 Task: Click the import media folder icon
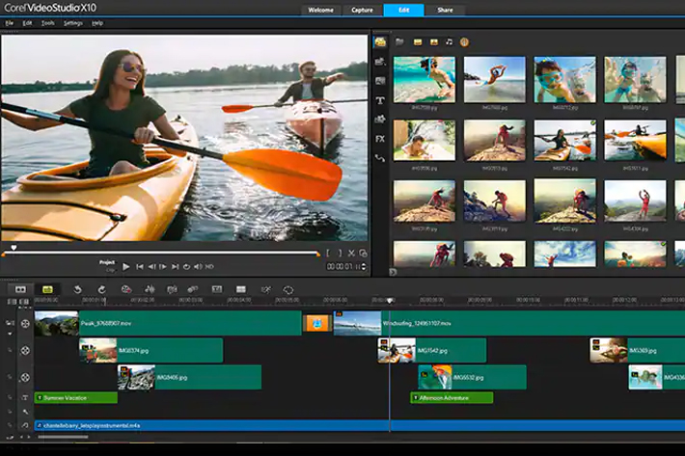click(x=399, y=42)
